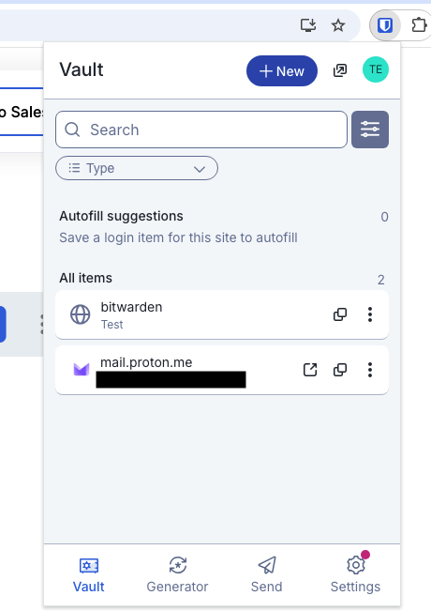This screenshot has width=431, height=611.
Task: Toggle the vault filters button
Action: [x=370, y=130]
